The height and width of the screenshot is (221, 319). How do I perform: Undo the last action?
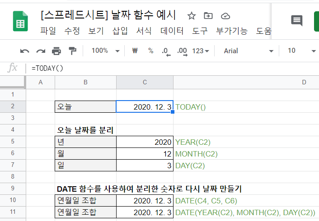[x=25, y=51]
